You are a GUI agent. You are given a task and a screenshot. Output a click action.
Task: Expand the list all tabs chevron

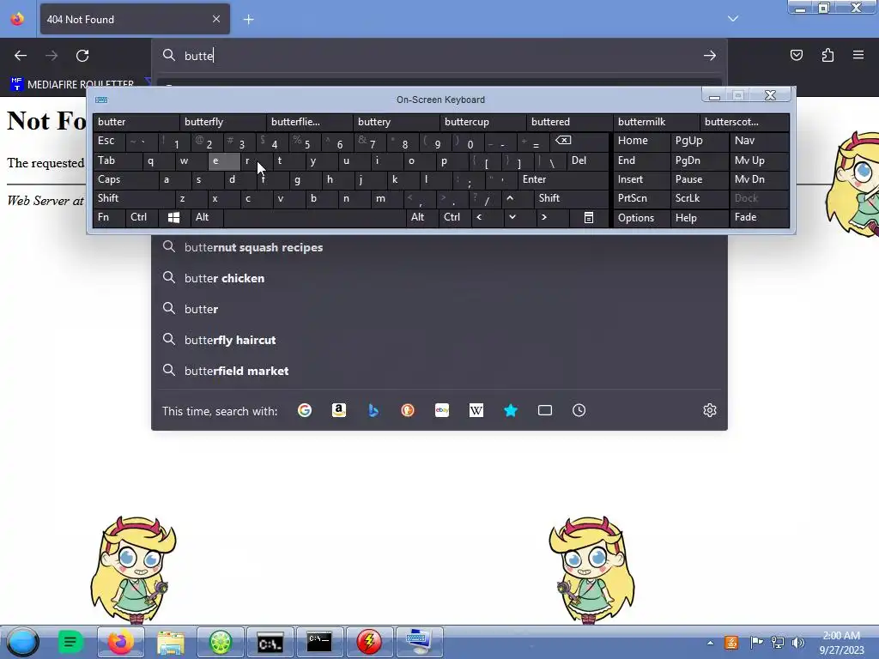pyautogui.click(x=733, y=19)
